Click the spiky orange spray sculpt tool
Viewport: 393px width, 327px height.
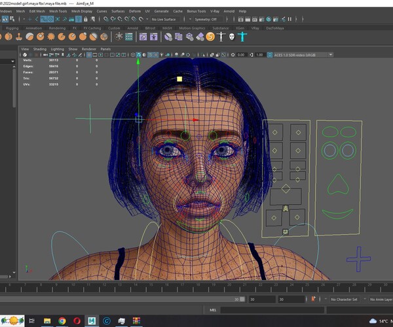[x=51, y=37]
